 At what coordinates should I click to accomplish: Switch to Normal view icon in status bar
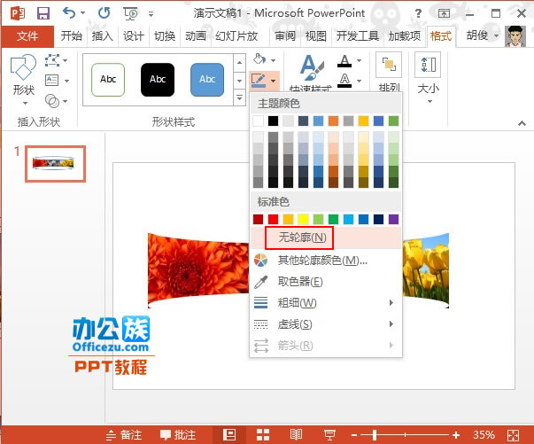point(229,434)
